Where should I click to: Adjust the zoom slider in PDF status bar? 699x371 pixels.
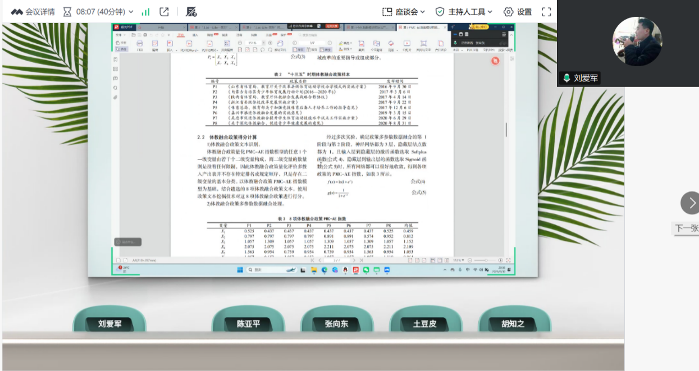coord(485,260)
